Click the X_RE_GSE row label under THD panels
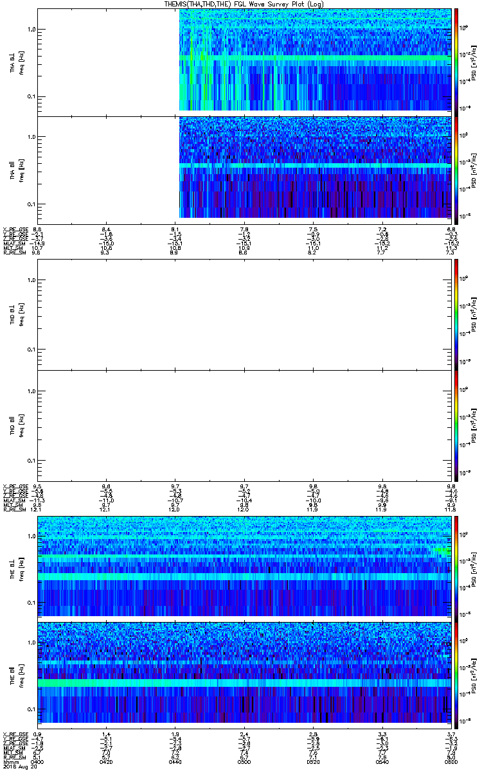482x771 pixels. point(15,486)
